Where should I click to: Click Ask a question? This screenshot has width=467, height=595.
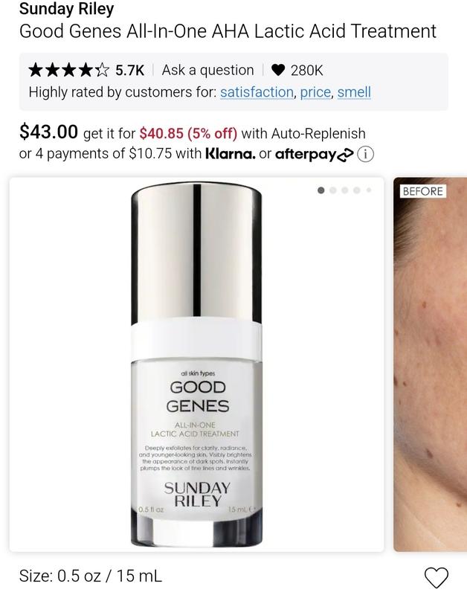point(208,70)
